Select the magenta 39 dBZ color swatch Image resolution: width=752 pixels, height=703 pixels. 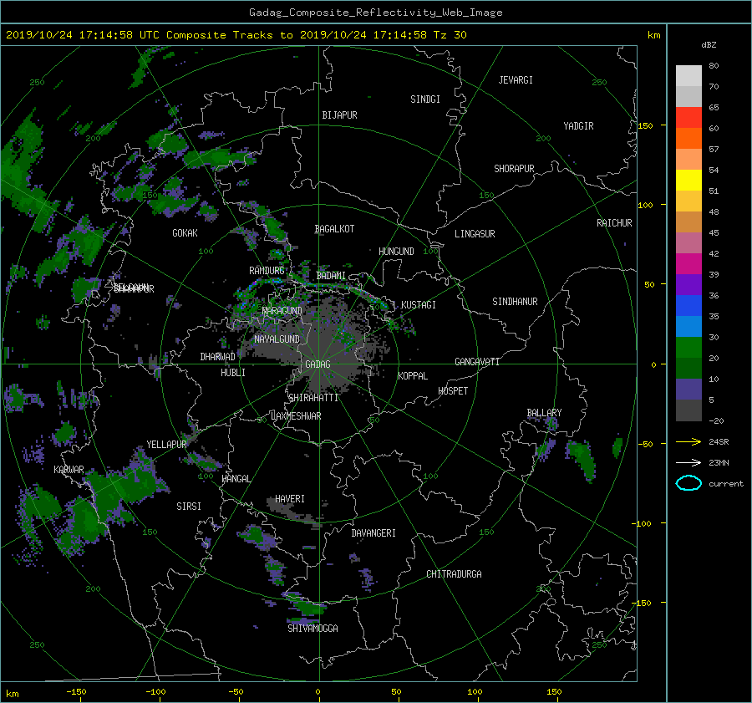[688, 263]
